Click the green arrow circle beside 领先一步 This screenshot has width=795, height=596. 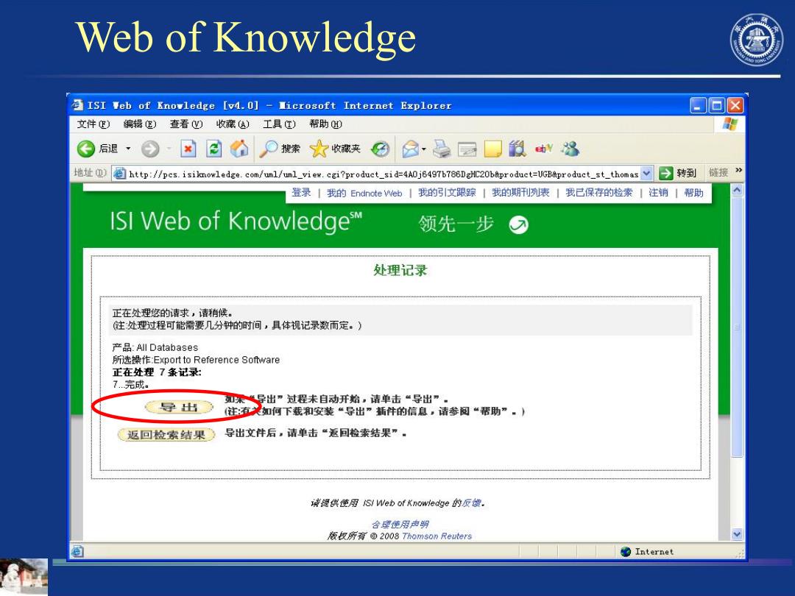click(x=518, y=224)
